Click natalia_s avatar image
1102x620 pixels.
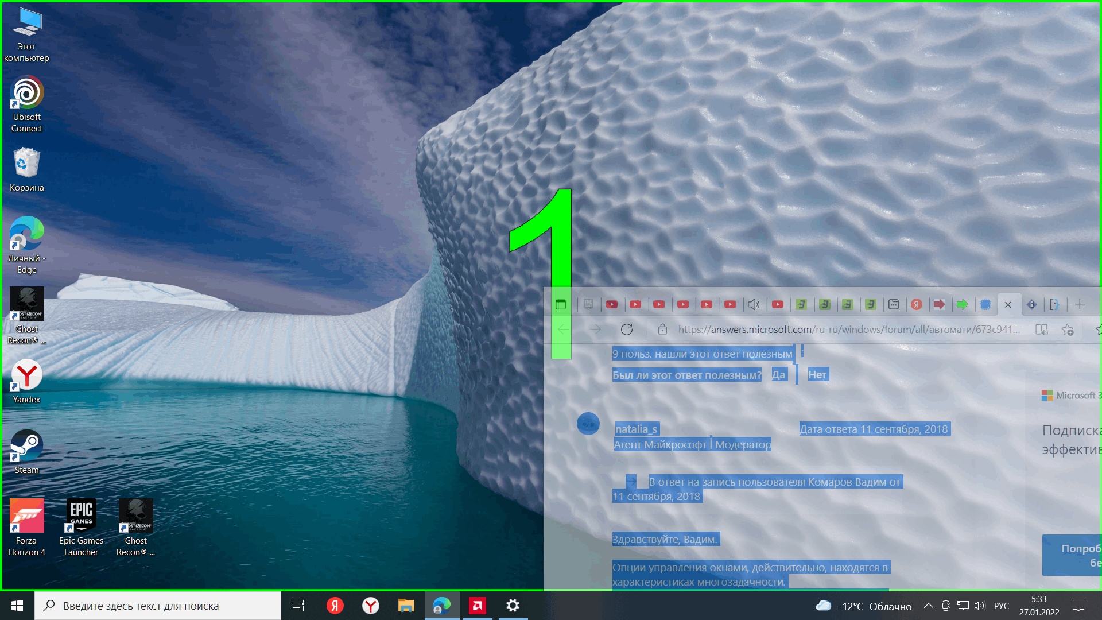tap(588, 424)
